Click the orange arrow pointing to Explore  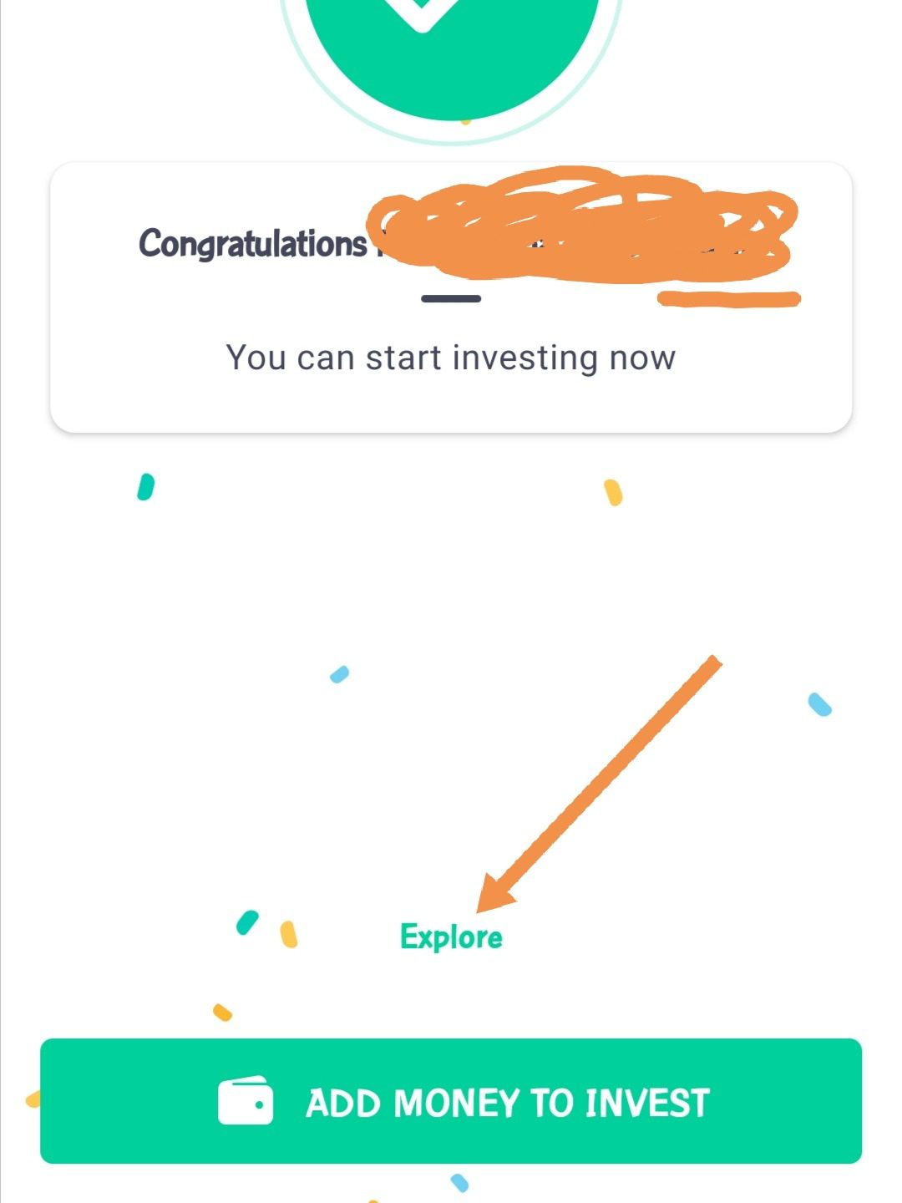click(601, 781)
